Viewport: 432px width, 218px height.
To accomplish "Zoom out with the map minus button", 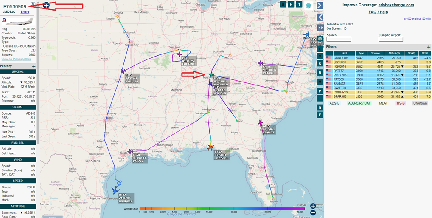I will point(313,213).
